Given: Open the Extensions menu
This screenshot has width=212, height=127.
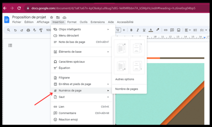Looking at the screenshot, I should pos(98,22).
